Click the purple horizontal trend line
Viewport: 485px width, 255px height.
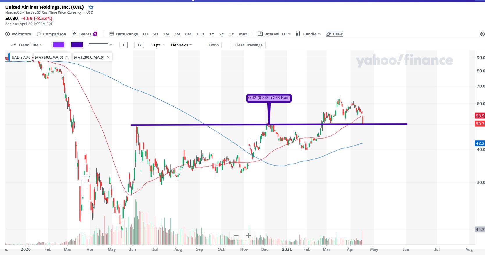coord(269,125)
